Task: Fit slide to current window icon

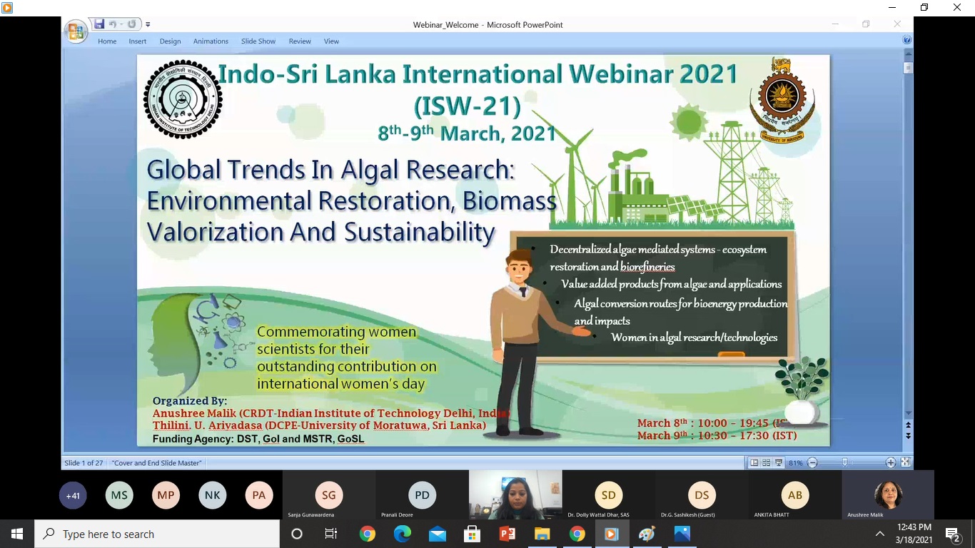Action: click(905, 463)
